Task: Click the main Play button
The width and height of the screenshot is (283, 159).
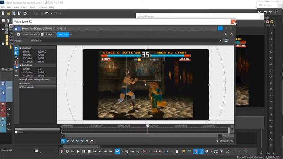Action: (x=78, y=151)
